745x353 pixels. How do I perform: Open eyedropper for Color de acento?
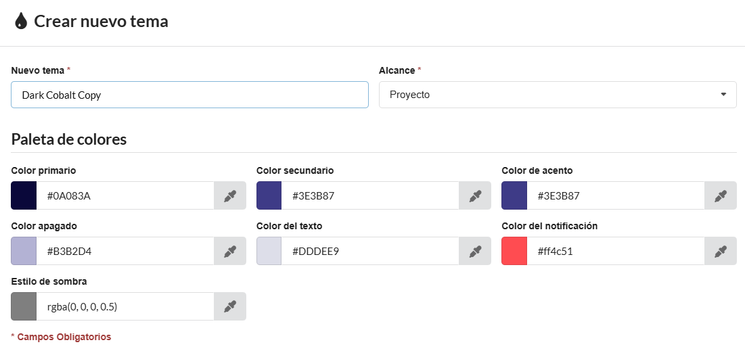(x=720, y=195)
